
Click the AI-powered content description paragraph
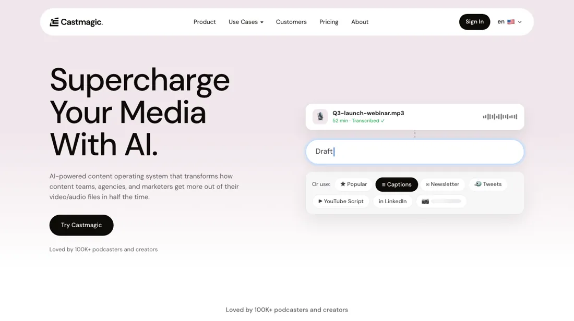point(144,187)
